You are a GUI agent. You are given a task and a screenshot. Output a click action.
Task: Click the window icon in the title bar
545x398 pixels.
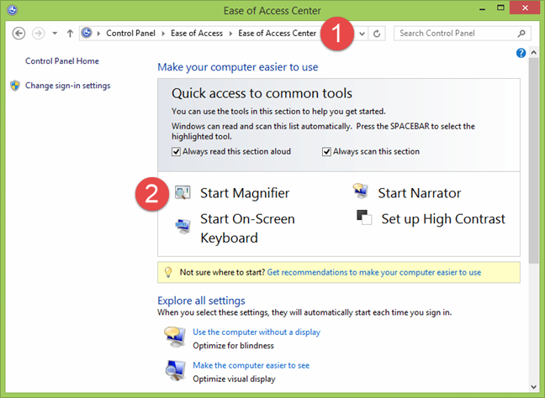[12, 10]
